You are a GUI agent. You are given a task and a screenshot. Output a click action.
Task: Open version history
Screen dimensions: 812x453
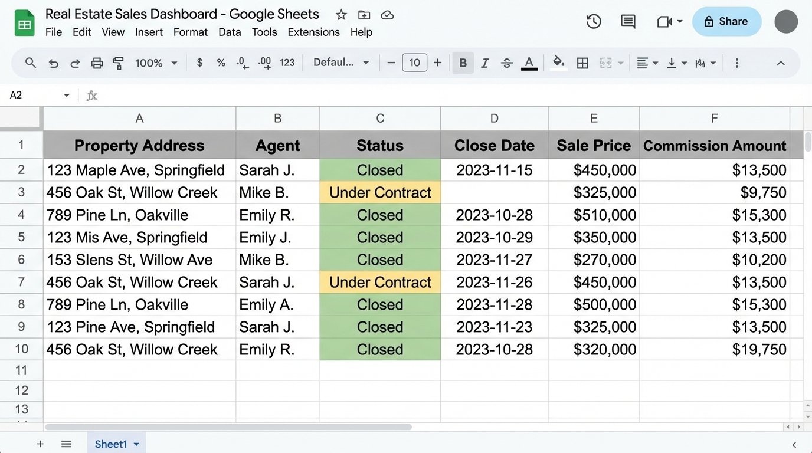click(x=594, y=21)
